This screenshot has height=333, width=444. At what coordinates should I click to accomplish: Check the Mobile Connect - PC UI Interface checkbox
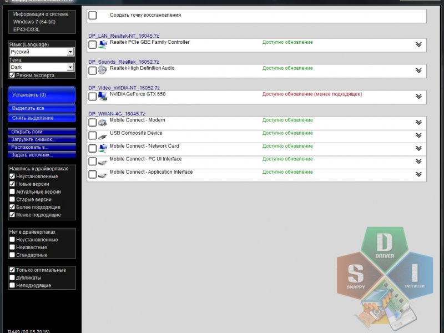pyautogui.click(x=93, y=162)
